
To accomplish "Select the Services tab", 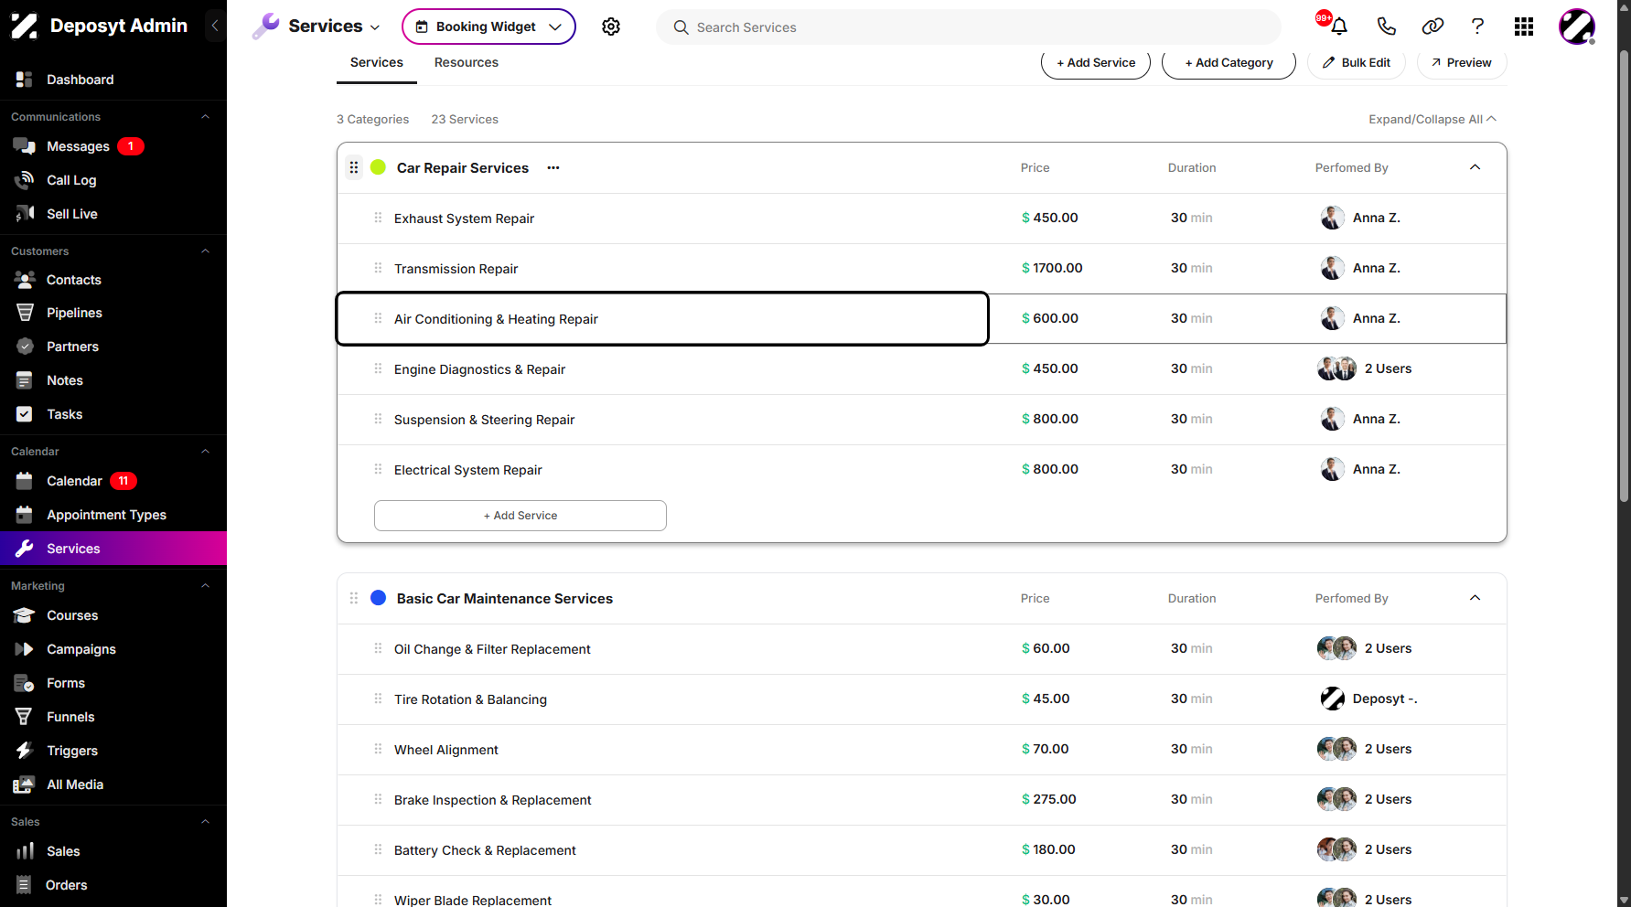I will point(377,62).
